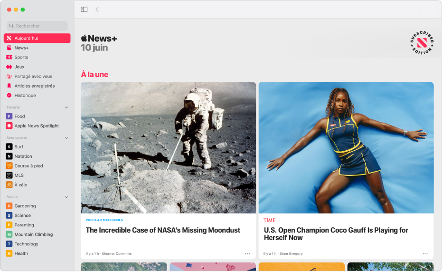Open the News+ section label
The height and width of the screenshot is (272, 442).
click(21, 48)
